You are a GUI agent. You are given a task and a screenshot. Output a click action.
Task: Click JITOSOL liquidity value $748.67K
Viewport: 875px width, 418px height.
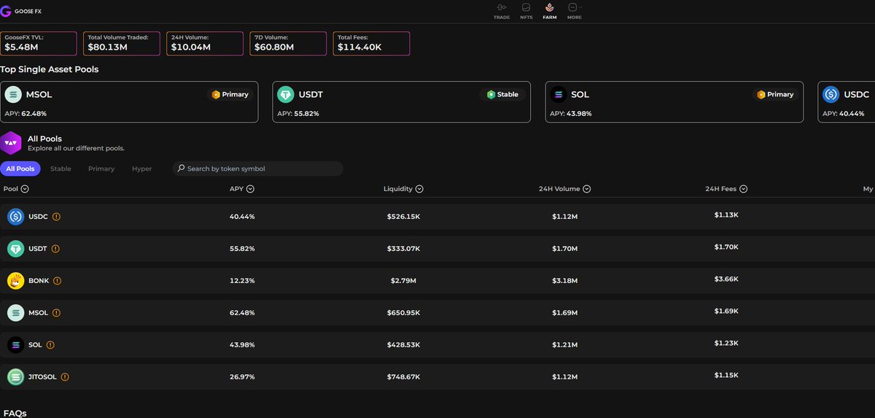[403, 377]
